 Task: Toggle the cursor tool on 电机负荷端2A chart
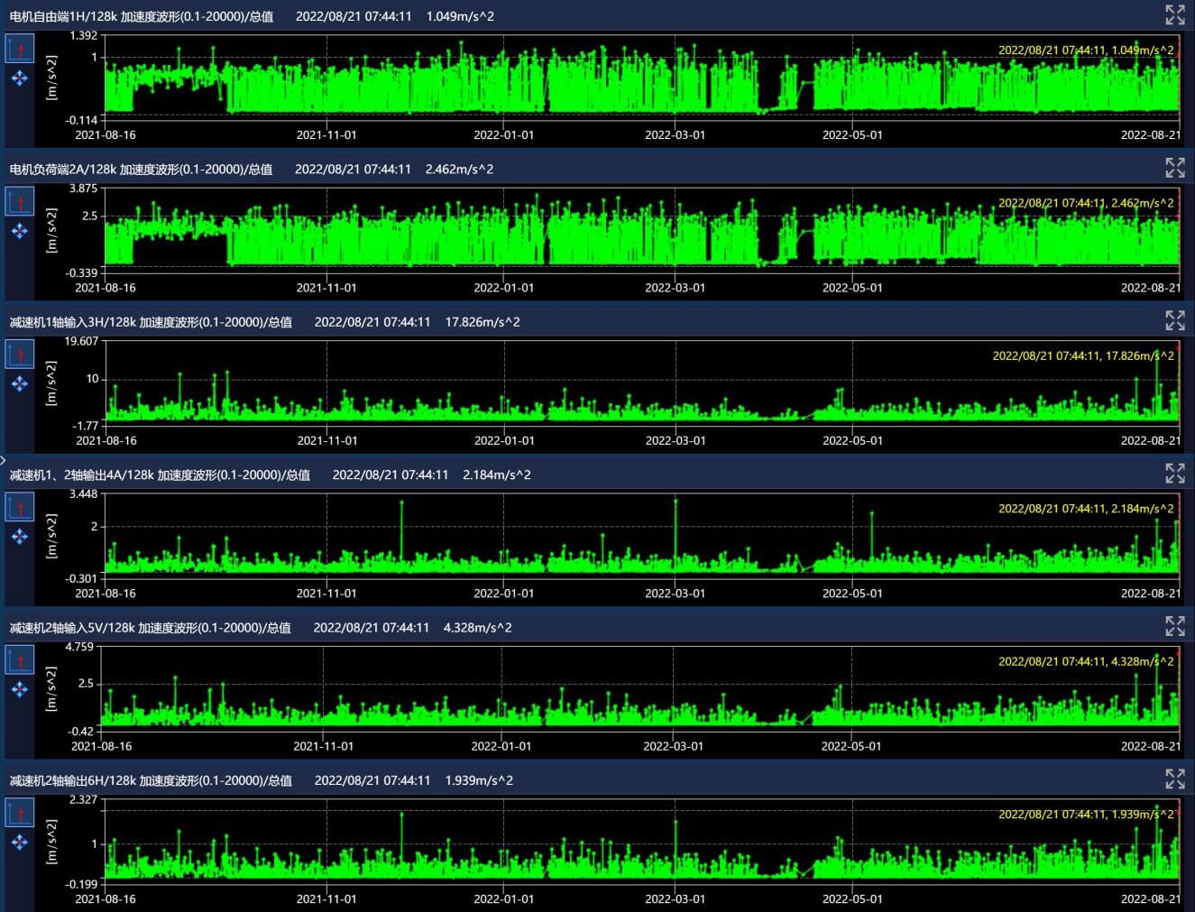[x=20, y=201]
